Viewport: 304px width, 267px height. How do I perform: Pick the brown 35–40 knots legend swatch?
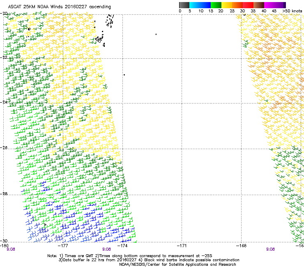coord(259,5)
